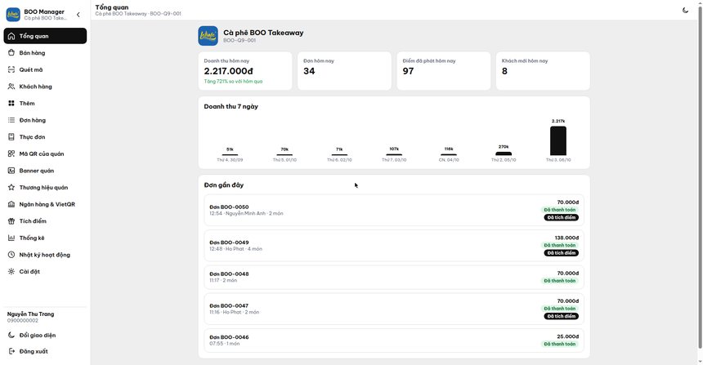
Task: Click Khách mới hôm nay card
Action: click(543, 71)
